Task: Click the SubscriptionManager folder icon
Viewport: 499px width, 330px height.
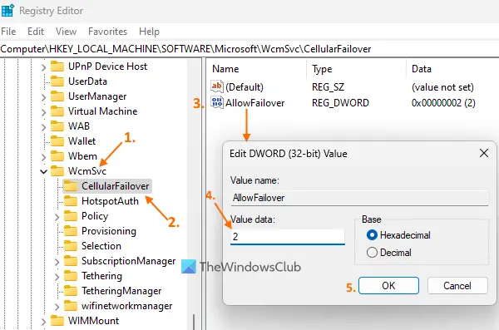Action: (x=71, y=261)
